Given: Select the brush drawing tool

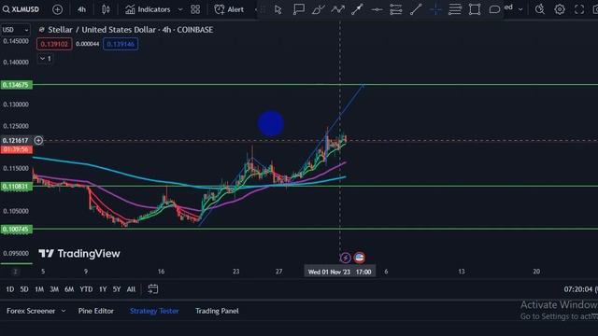Looking at the screenshot, I should click(x=318, y=9).
